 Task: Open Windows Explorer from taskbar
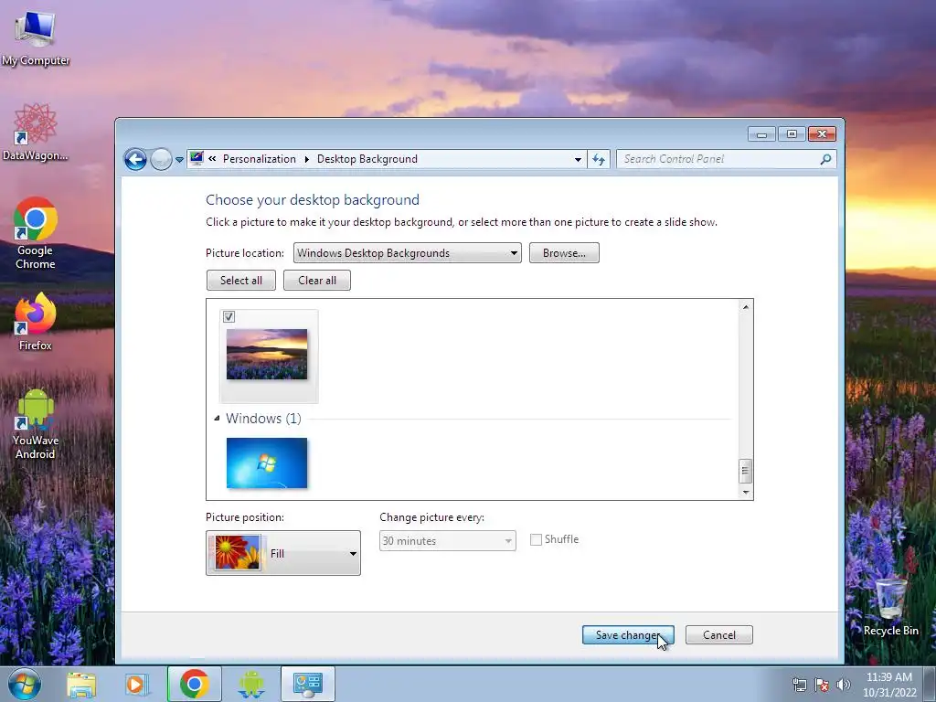click(x=81, y=684)
